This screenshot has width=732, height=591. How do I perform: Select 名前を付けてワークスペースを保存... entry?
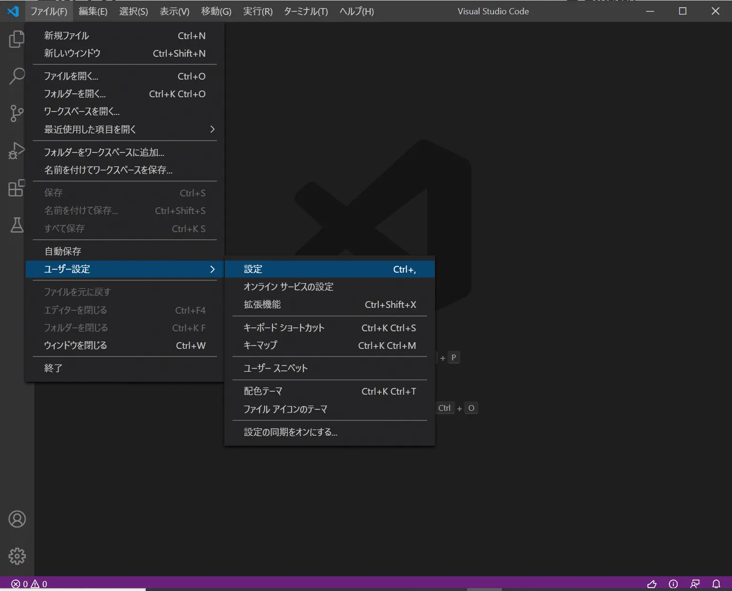(125, 170)
